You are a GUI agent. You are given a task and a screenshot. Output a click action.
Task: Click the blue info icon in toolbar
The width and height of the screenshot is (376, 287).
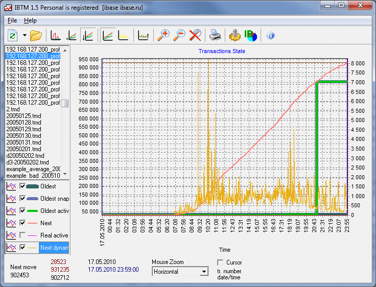pyautogui.click(x=271, y=35)
